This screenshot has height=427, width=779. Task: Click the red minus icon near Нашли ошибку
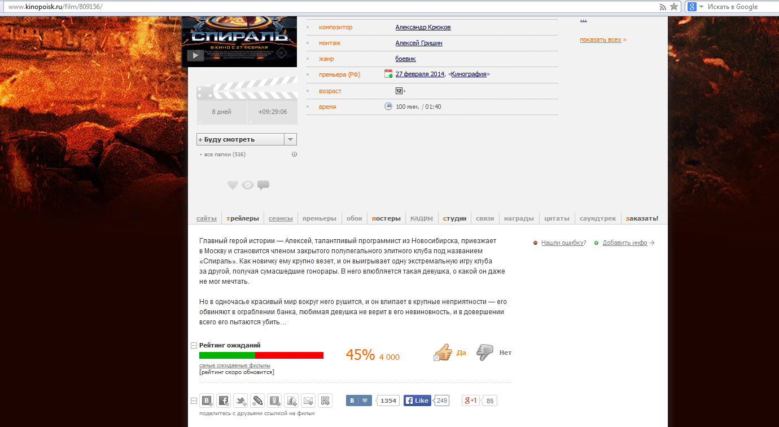pos(536,243)
